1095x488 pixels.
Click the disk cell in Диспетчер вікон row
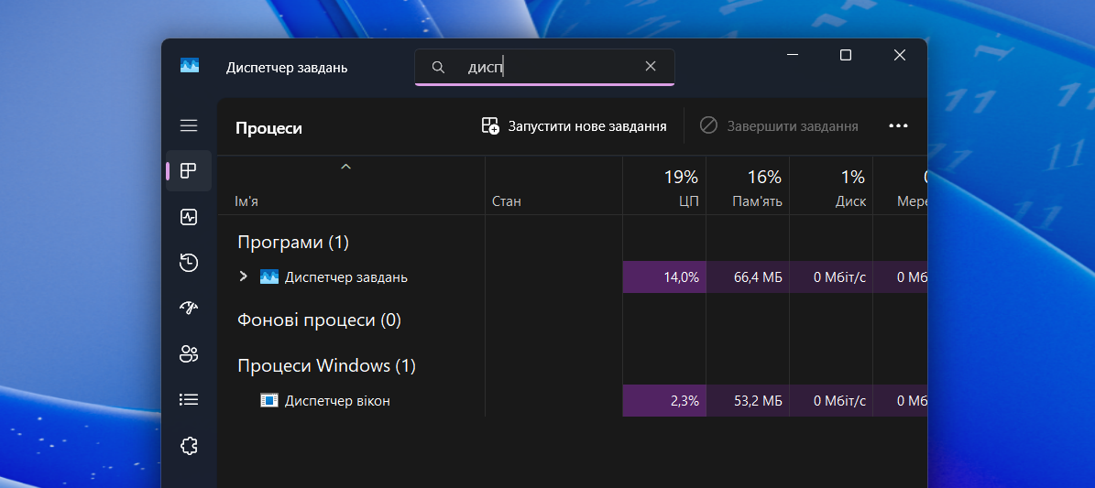click(x=831, y=401)
